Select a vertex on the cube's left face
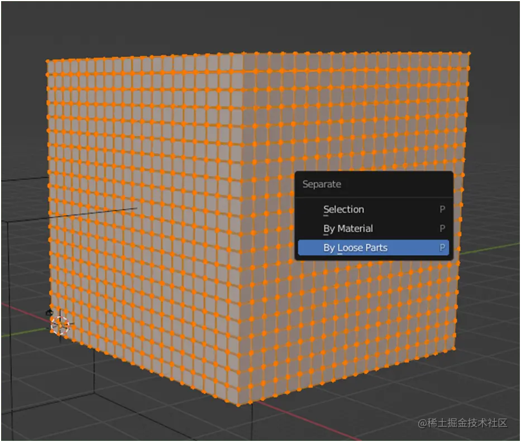The width and height of the screenshot is (521, 442). 140,223
